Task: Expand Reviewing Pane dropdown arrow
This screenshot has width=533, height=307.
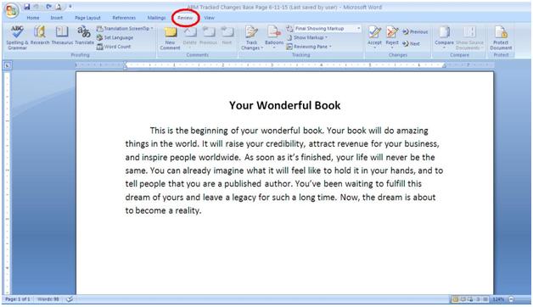Action: point(330,47)
